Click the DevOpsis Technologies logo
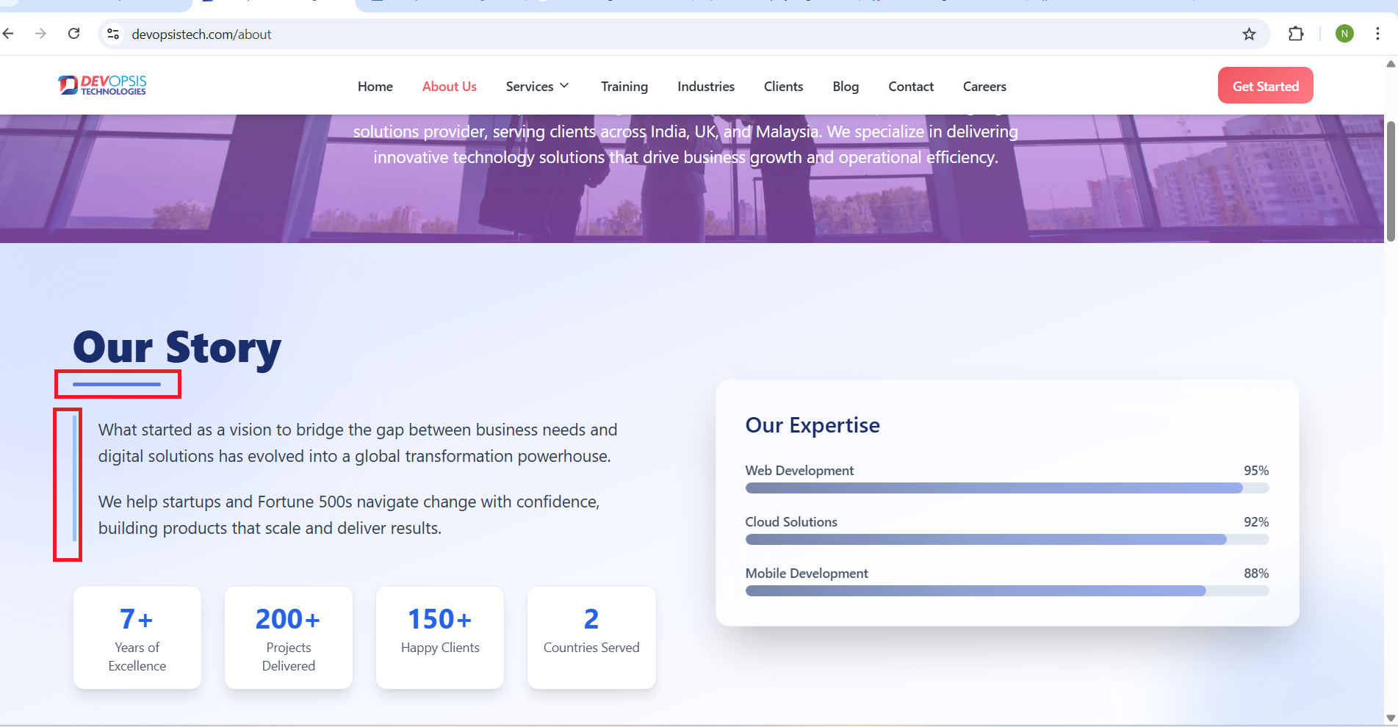This screenshot has width=1398, height=727. [103, 86]
